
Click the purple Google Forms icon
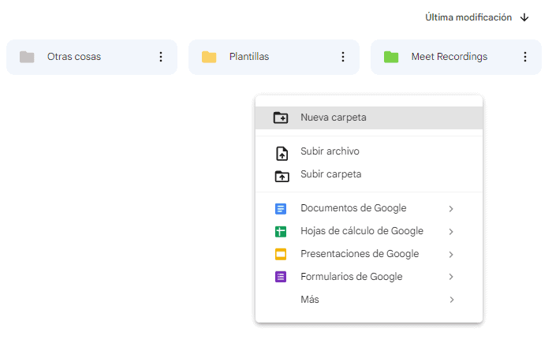(x=281, y=277)
